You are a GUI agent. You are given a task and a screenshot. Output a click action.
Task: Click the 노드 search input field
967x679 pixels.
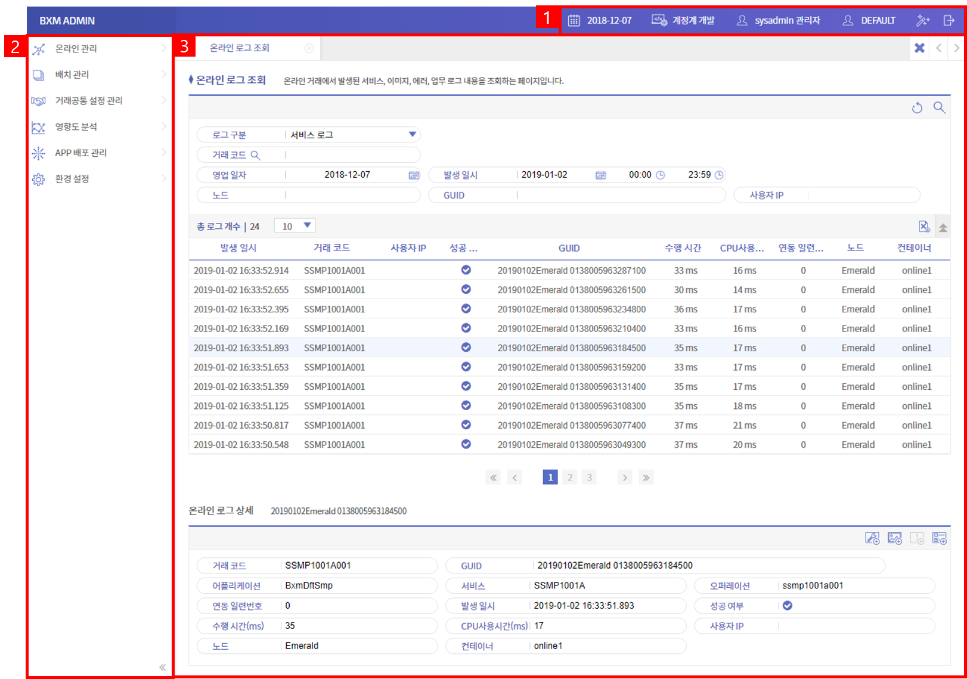[353, 195]
